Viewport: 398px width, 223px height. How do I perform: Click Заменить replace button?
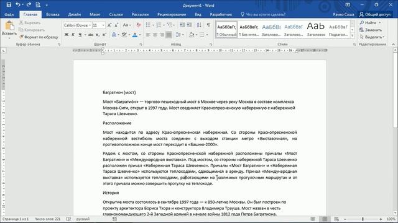[x=371, y=30]
